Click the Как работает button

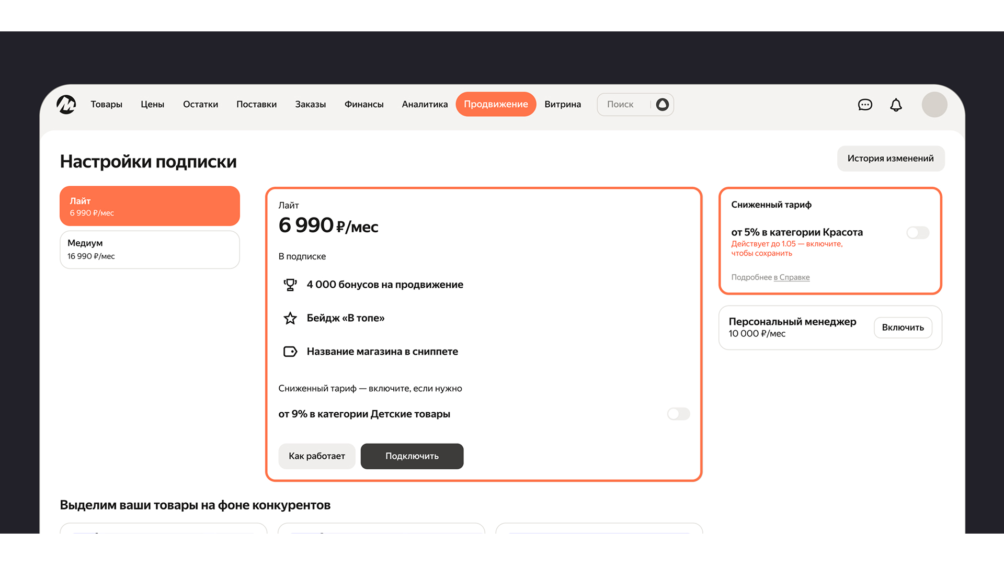[317, 456]
